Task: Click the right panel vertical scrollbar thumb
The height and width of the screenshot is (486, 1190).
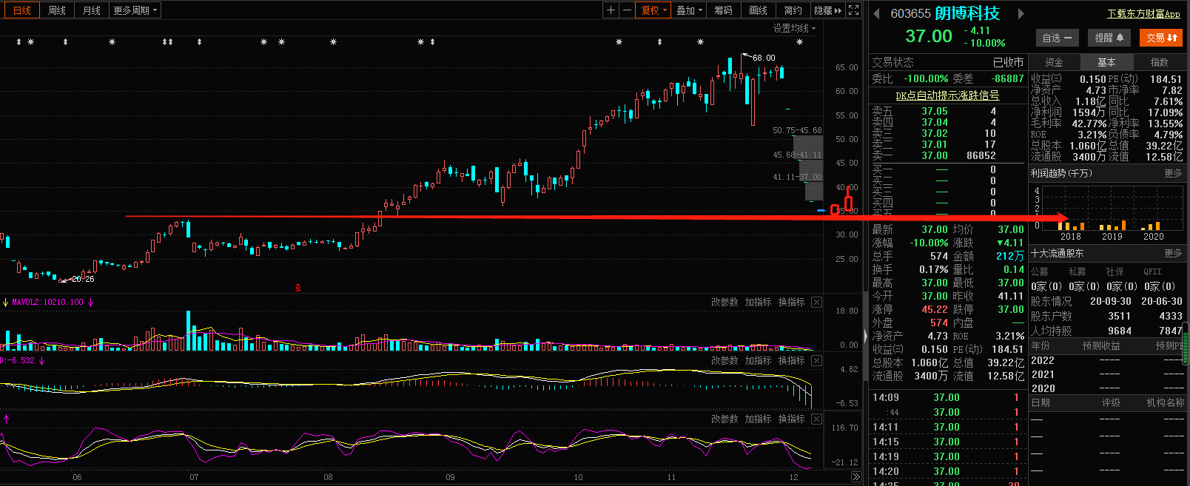Action: [x=1186, y=344]
